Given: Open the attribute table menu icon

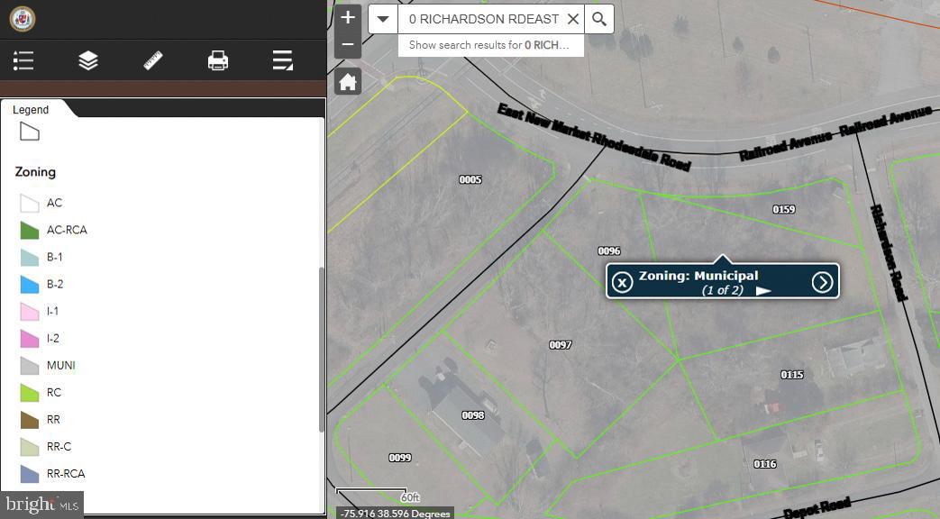Looking at the screenshot, I should click(x=282, y=60).
